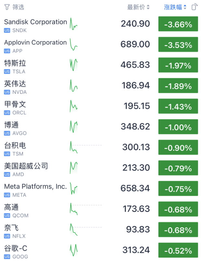Toggle the -1.89% change badge for NVDA
This screenshot has width=201, height=261.
178,86
